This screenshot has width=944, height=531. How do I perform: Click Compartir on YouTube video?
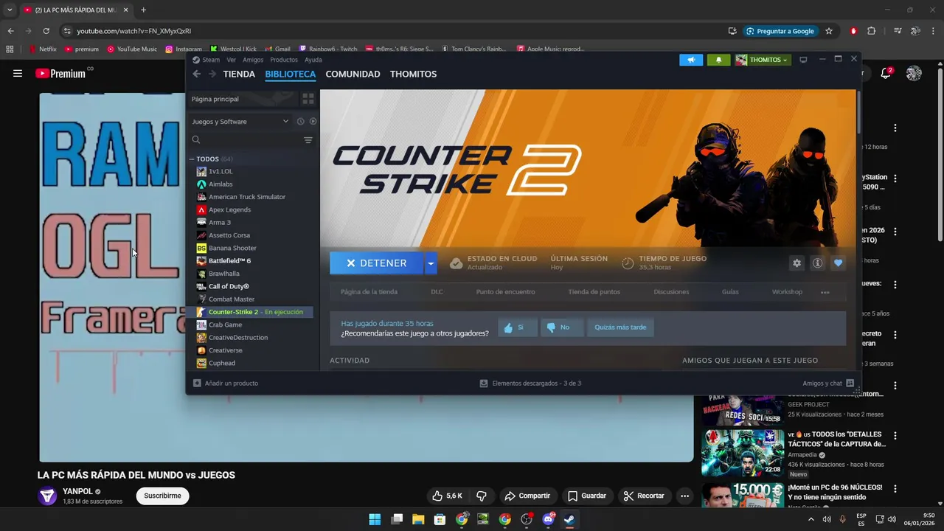(527, 496)
